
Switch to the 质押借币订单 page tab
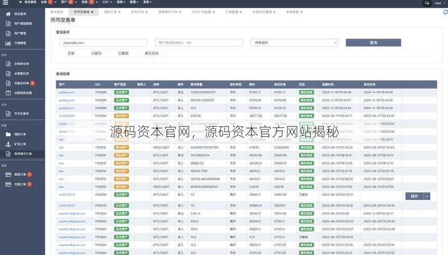click(168, 12)
